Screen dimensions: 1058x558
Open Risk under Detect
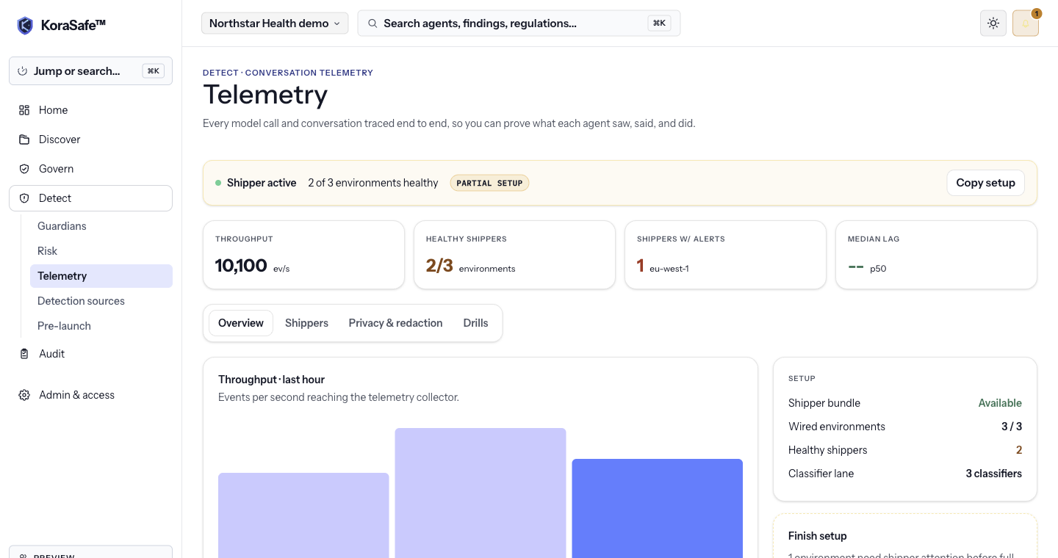pyautogui.click(x=101, y=251)
